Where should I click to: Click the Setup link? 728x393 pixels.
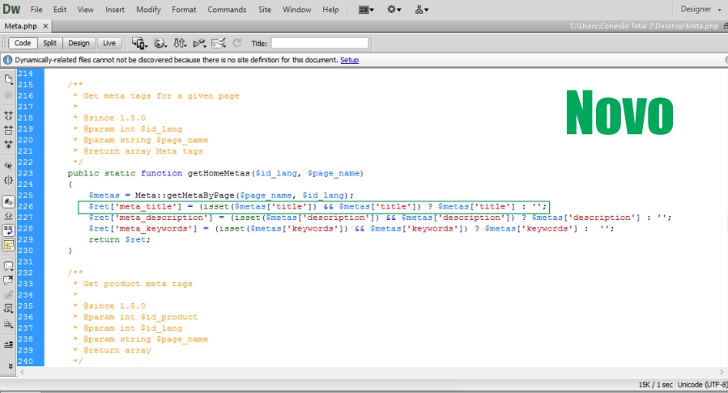349,60
